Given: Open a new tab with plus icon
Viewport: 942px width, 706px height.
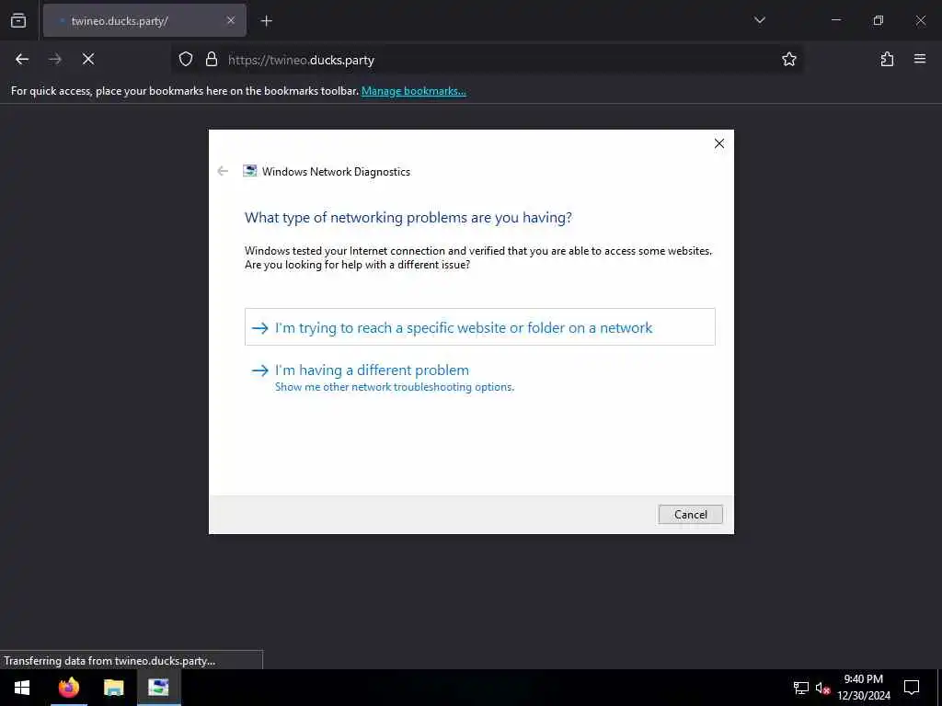Looking at the screenshot, I should tap(266, 21).
